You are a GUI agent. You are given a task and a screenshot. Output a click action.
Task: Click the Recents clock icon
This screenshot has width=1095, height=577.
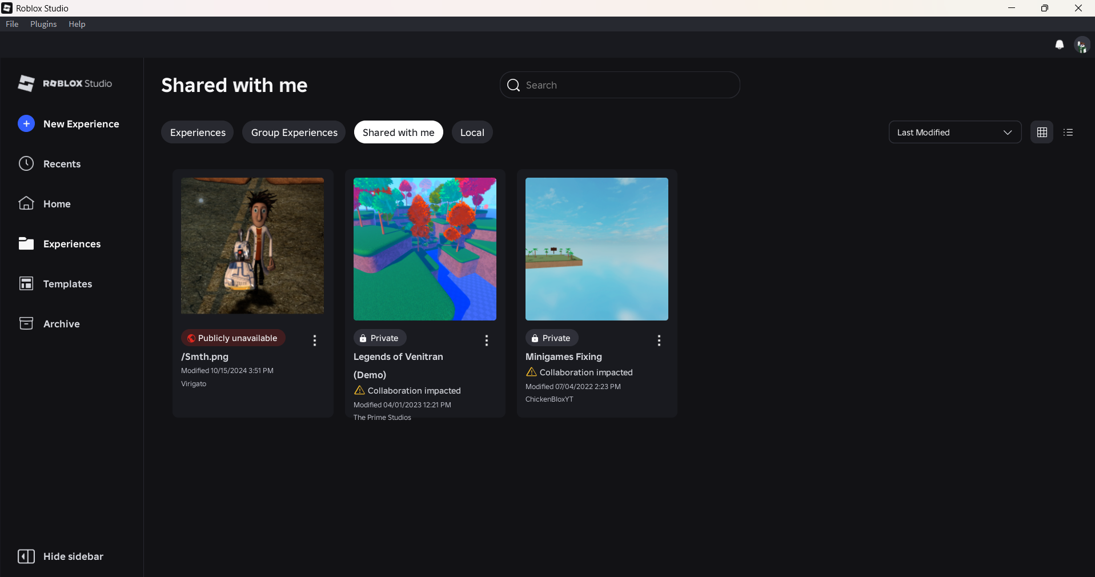pos(26,163)
